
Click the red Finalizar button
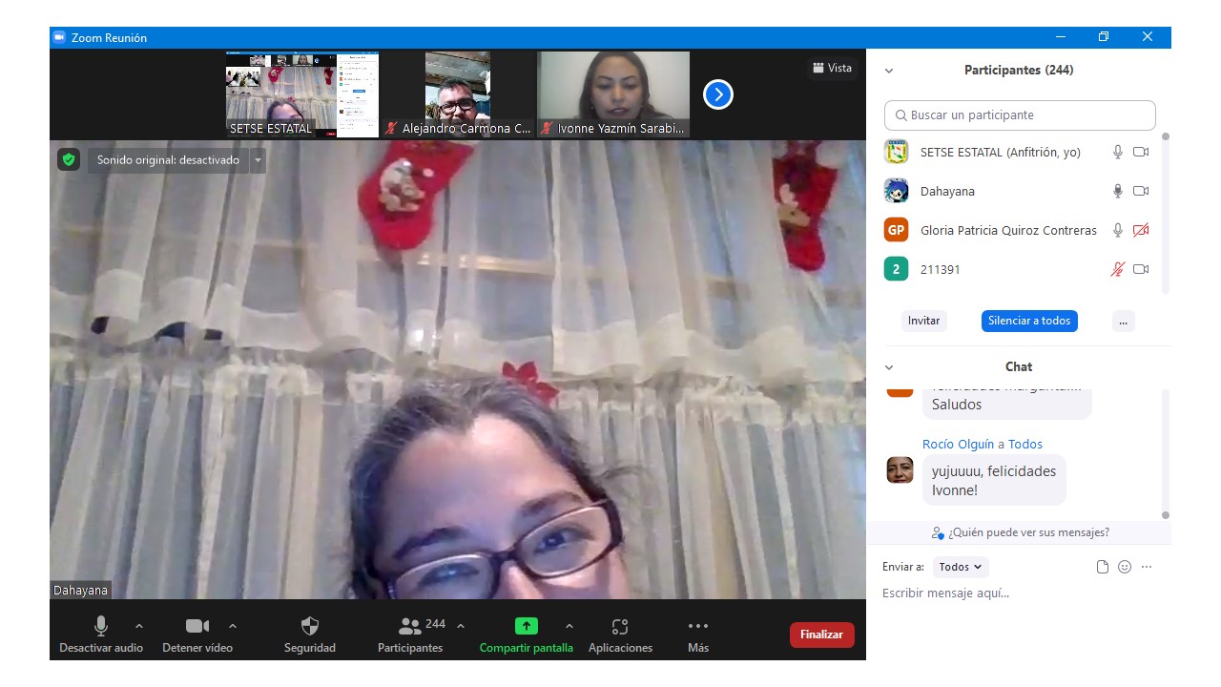[822, 635]
